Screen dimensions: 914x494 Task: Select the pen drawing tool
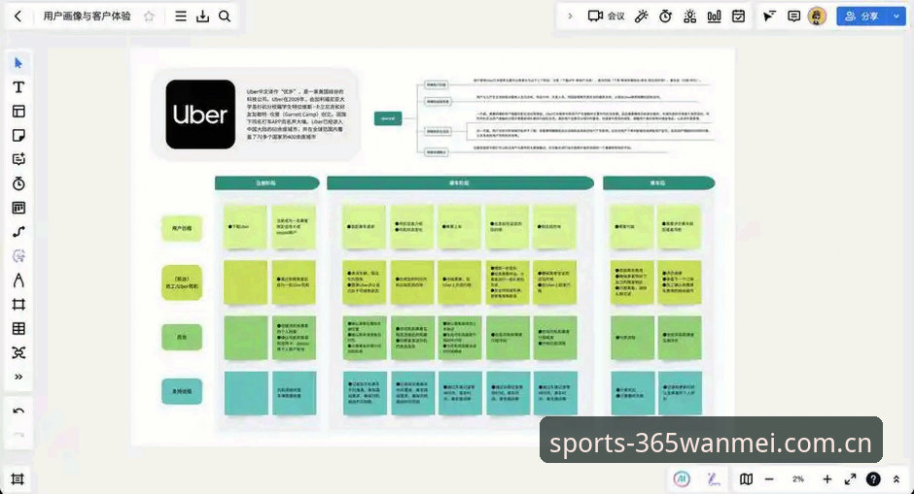pyautogui.click(x=18, y=280)
